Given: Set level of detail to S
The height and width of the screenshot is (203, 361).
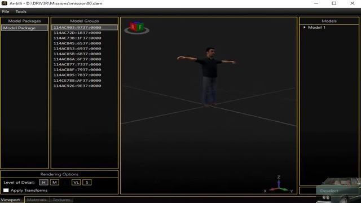Looking at the screenshot, I should (x=87, y=182).
